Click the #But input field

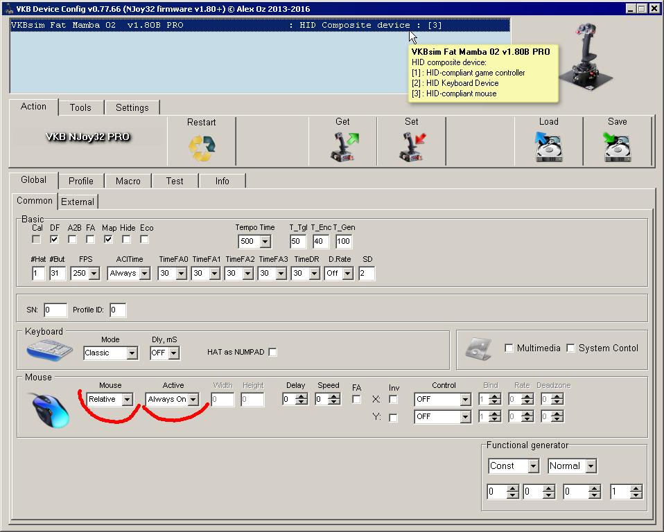(57, 274)
